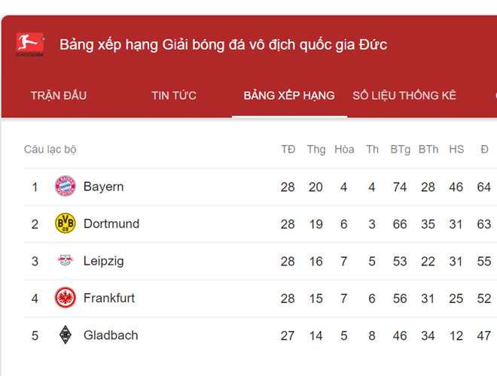Click the Câu lạc bộ column header
The height and width of the screenshot is (376, 497).
(x=50, y=149)
